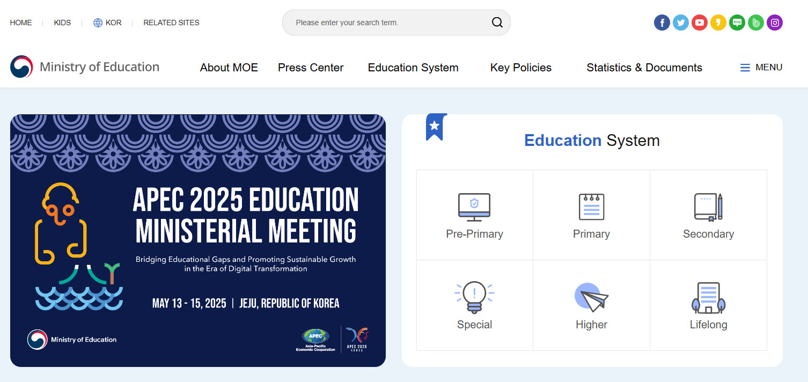
Task: Open the Twitter social icon
Action: coord(681,23)
